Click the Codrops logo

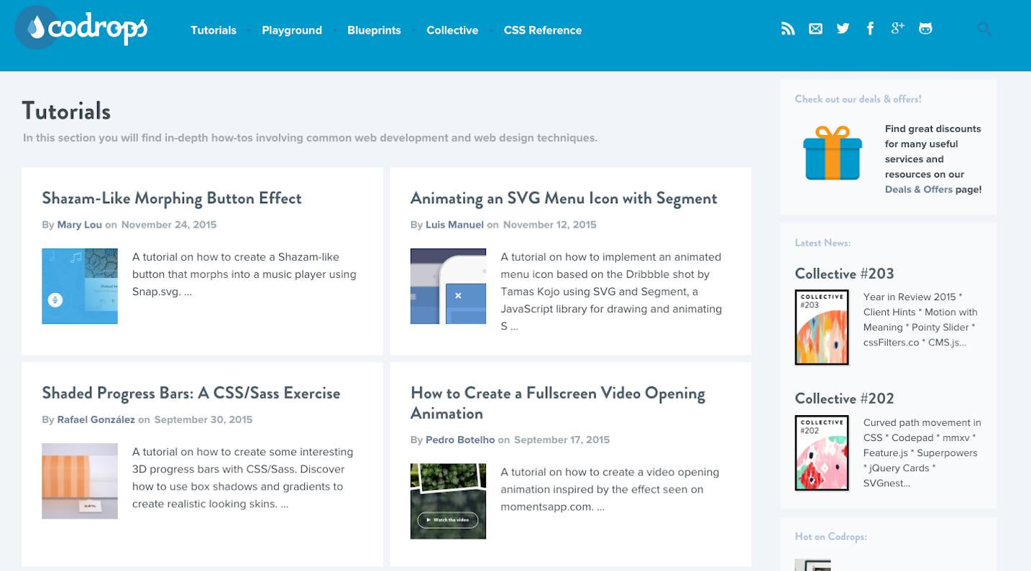(x=81, y=28)
